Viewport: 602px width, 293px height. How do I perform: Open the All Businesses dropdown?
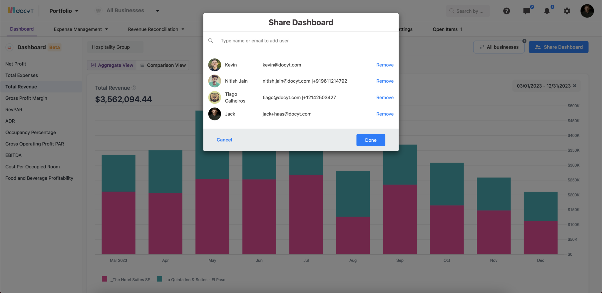coord(132,10)
